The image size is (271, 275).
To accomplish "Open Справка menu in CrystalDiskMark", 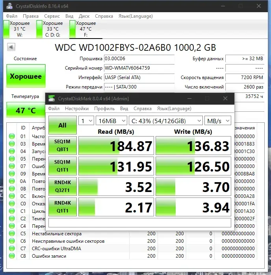I will 143,109.
